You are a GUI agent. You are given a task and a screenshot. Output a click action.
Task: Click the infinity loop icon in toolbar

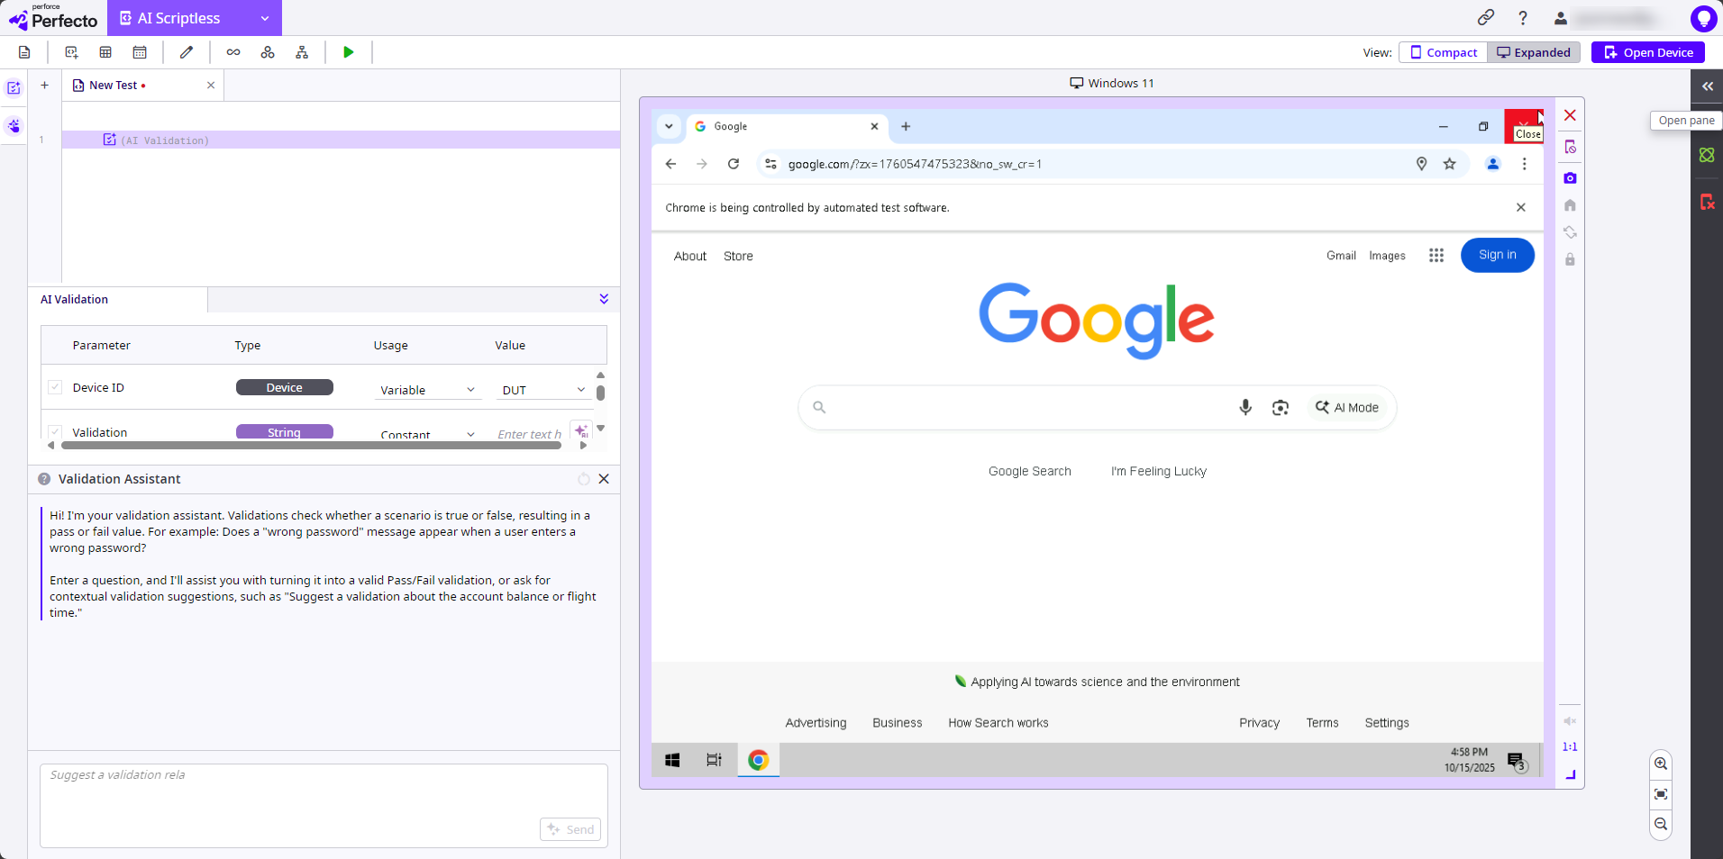pos(233,52)
